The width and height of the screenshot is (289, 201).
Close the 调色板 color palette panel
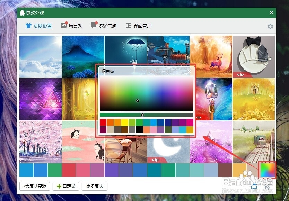coord(189,71)
